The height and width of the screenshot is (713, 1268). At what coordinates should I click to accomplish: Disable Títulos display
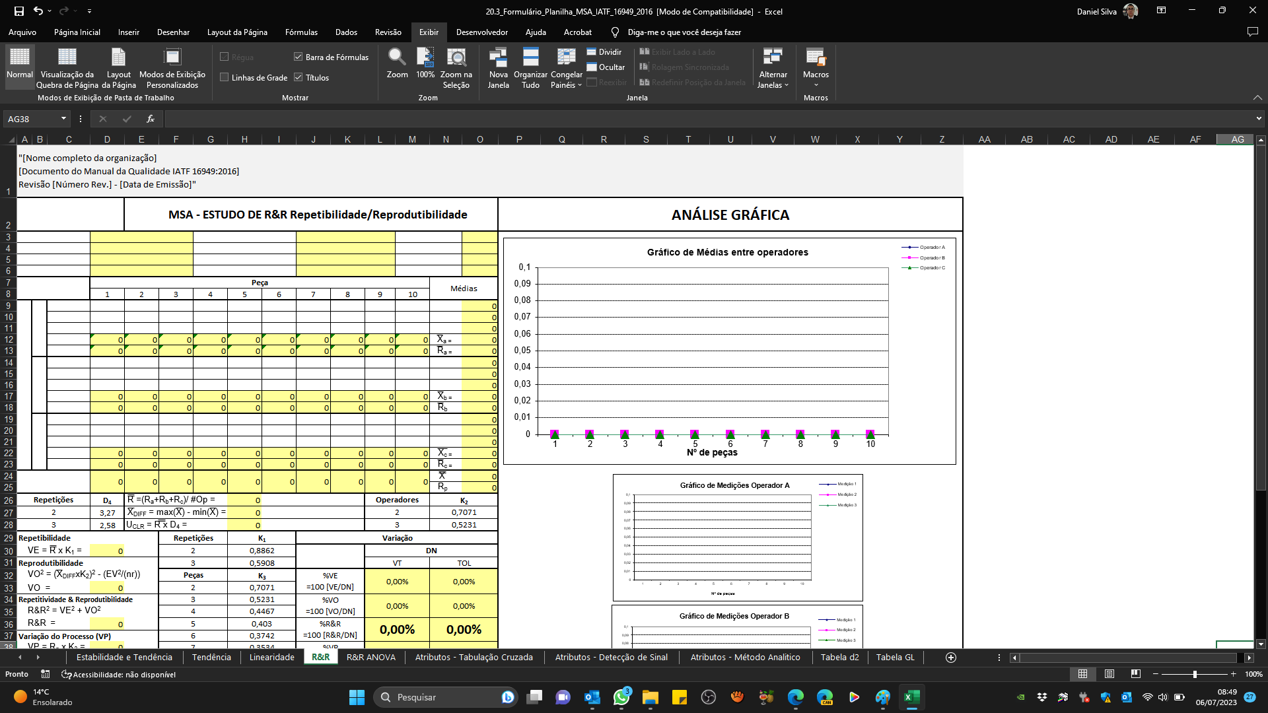point(299,77)
